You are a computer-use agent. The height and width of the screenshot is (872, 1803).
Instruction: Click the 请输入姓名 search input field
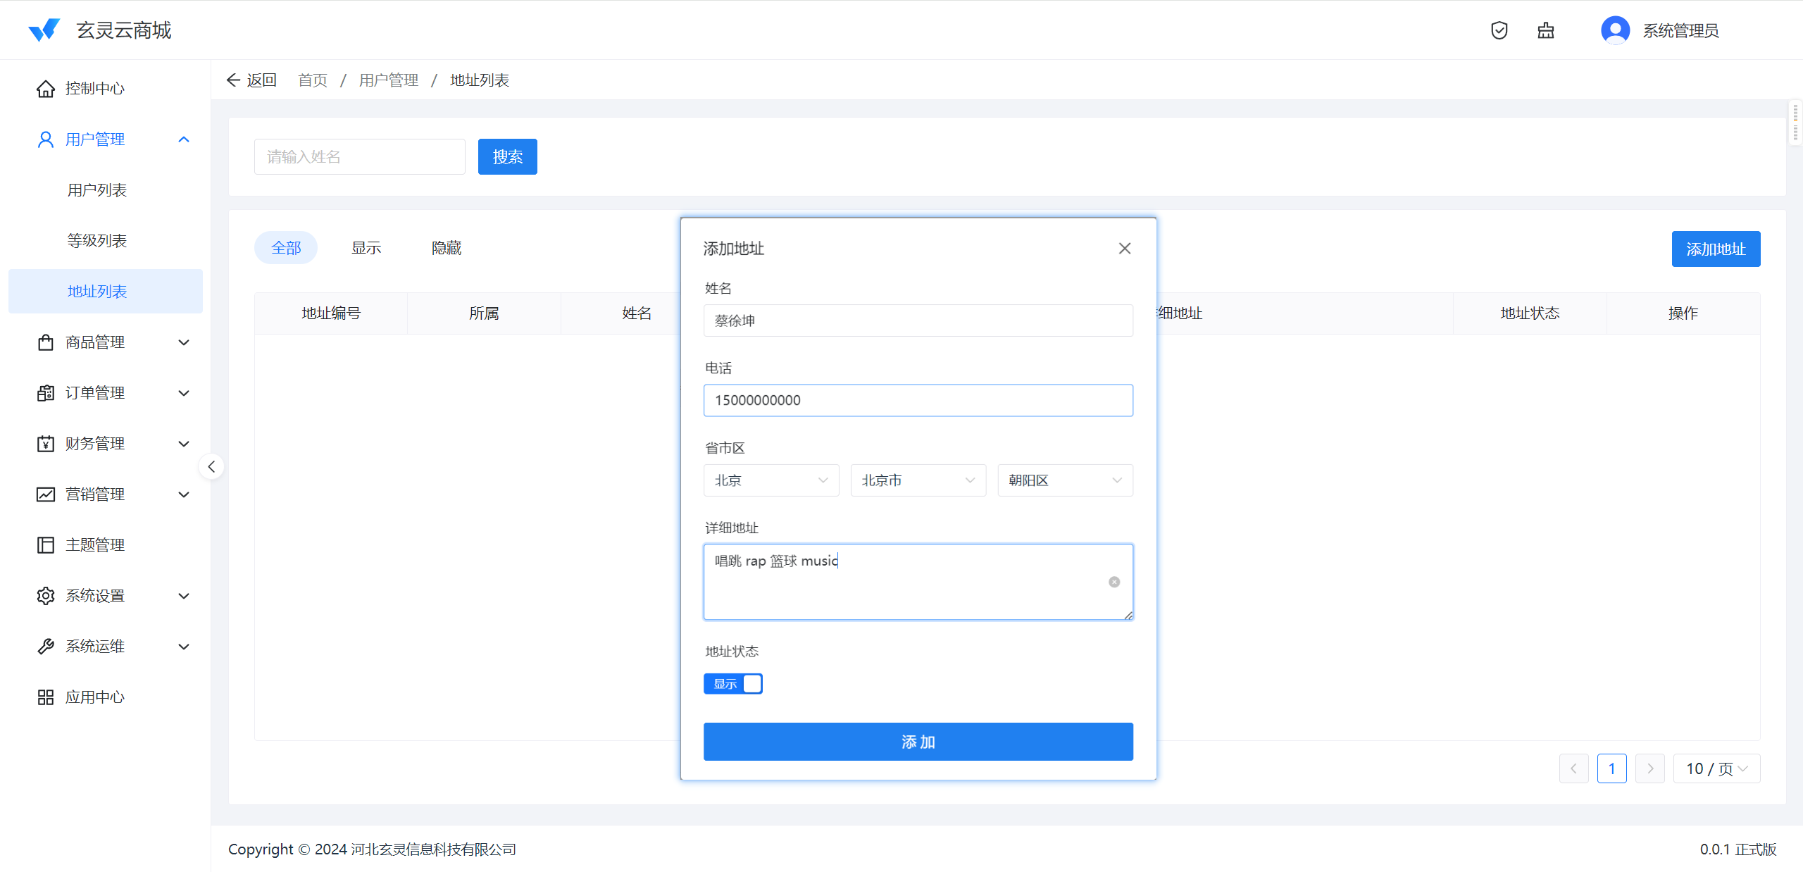click(359, 156)
